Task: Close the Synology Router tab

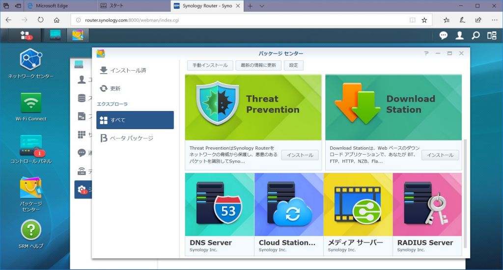Action: pos(238,6)
